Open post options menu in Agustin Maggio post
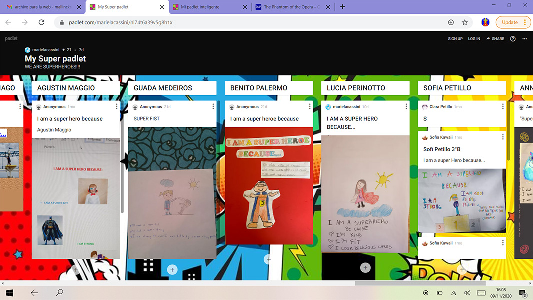 coord(117,107)
